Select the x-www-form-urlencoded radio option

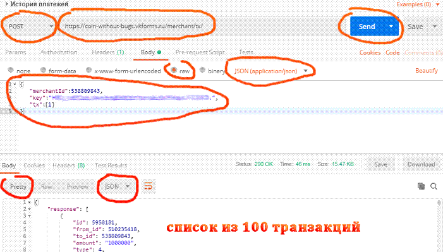click(x=88, y=69)
